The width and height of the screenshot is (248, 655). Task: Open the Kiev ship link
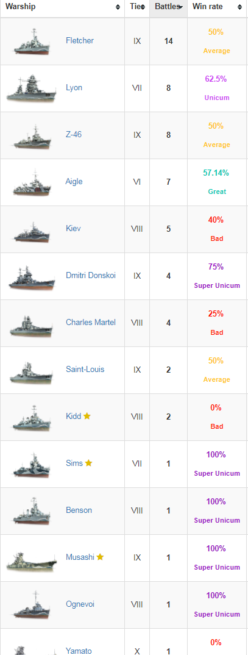tap(73, 229)
